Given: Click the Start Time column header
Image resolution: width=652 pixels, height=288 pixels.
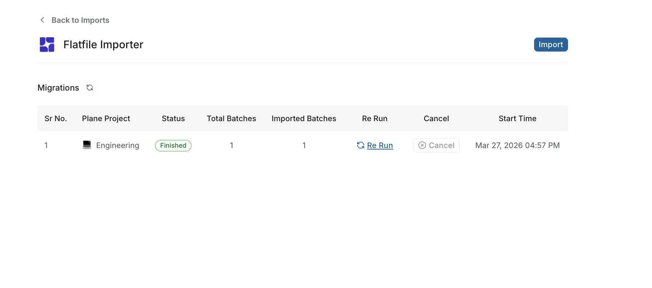Looking at the screenshot, I should 517,119.
